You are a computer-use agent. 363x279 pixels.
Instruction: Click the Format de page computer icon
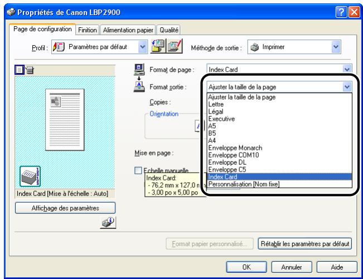click(139, 70)
